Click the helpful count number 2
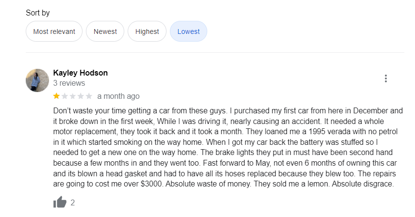The image size is (415, 217). 73,202
